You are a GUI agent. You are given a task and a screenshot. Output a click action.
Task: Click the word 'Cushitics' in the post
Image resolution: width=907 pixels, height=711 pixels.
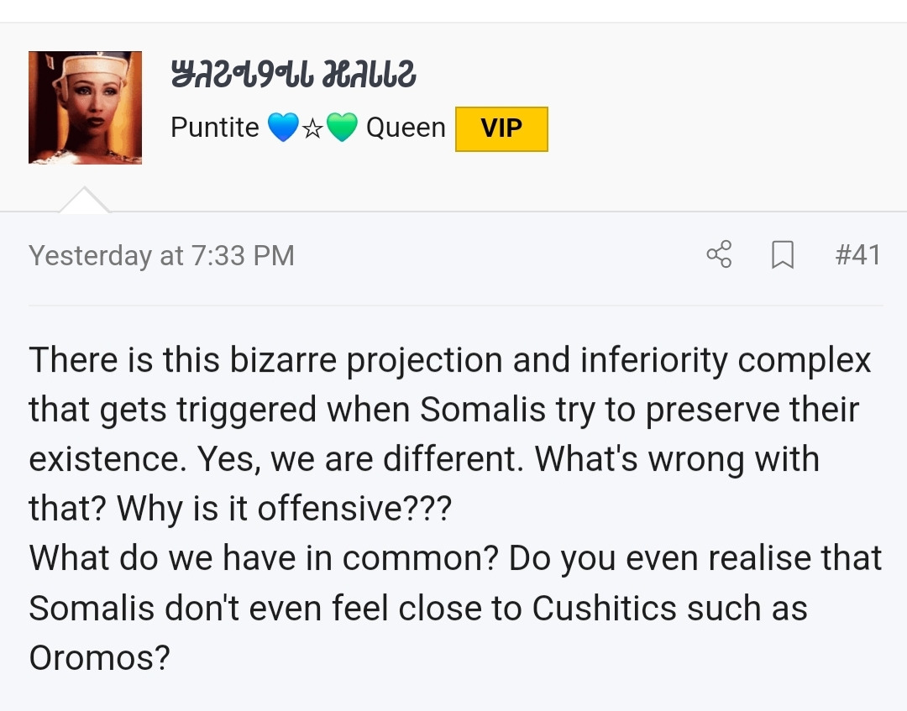point(604,608)
